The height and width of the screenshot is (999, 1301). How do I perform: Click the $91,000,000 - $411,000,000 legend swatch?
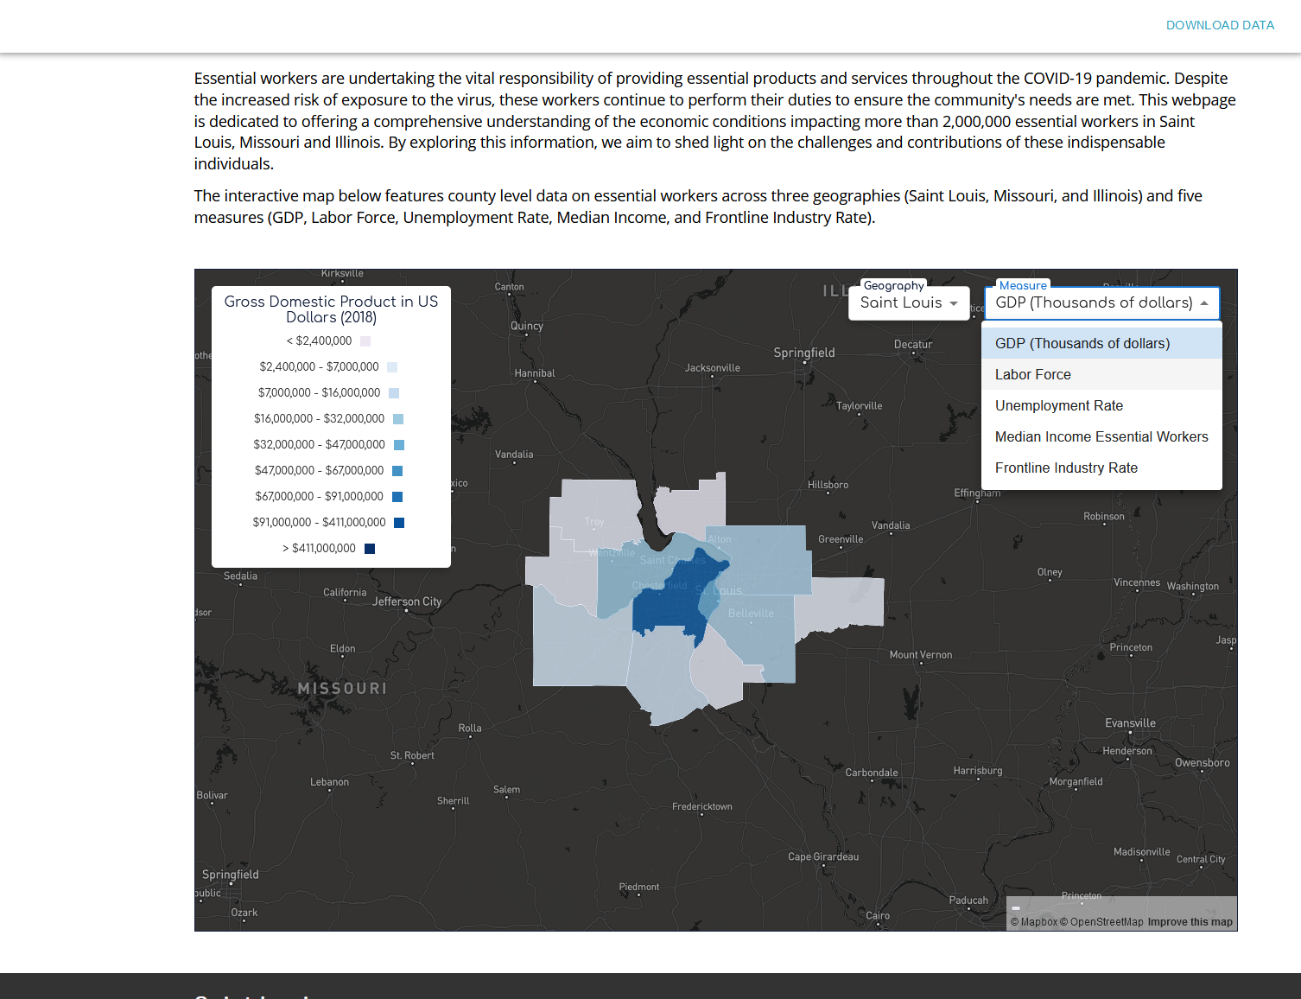pyautogui.click(x=399, y=523)
